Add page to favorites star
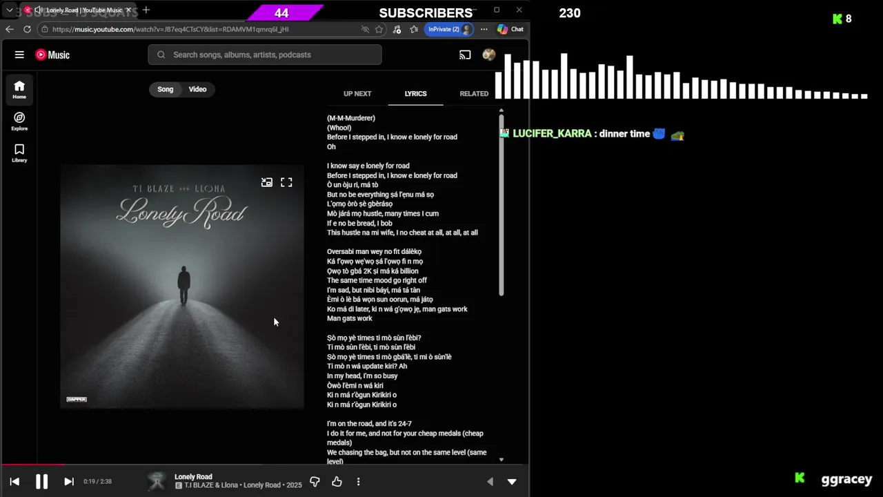The image size is (883, 497). [x=379, y=29]
